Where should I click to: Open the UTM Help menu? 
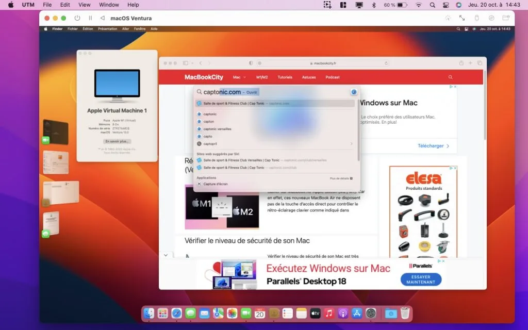(133, 5)
